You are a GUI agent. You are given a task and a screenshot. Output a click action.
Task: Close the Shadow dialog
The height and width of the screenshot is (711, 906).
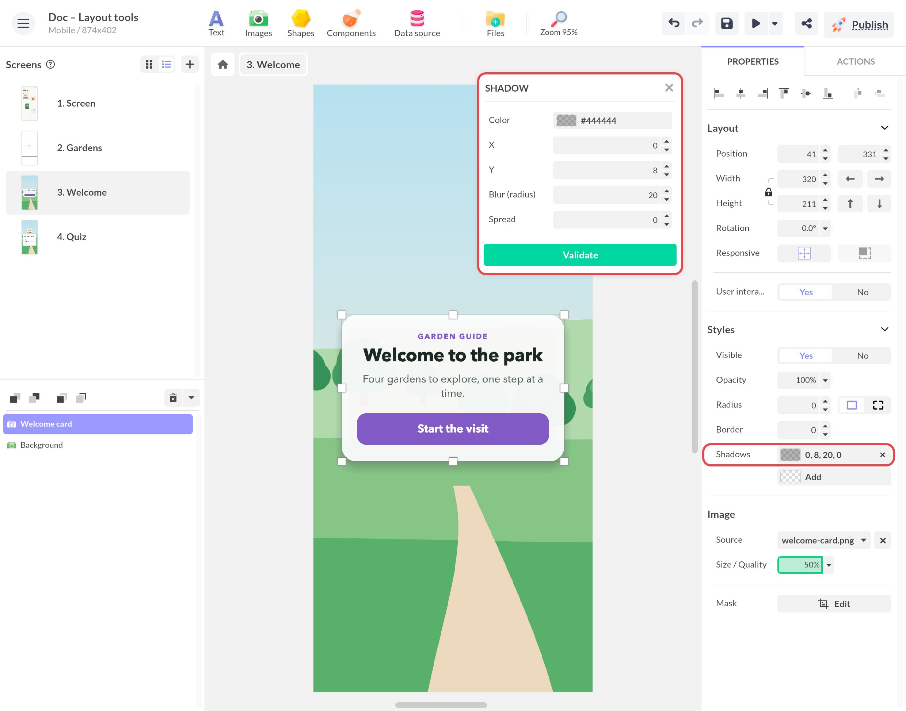(x=669, y=88)
